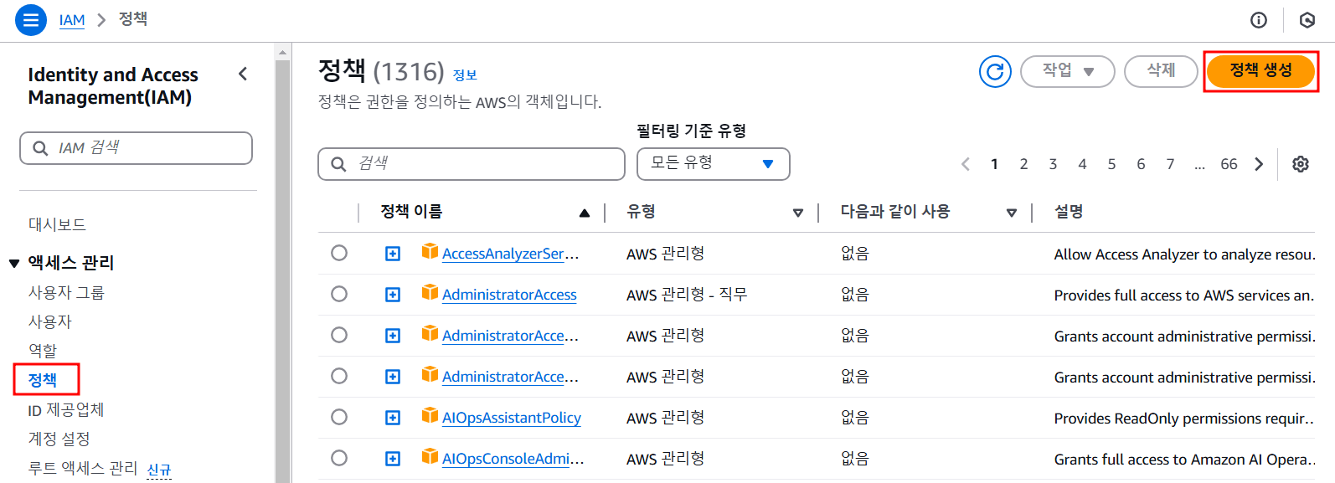1335x483 pixels.
Task: Select the AdministratorAccess policy radio button
Action: (339, 294)
